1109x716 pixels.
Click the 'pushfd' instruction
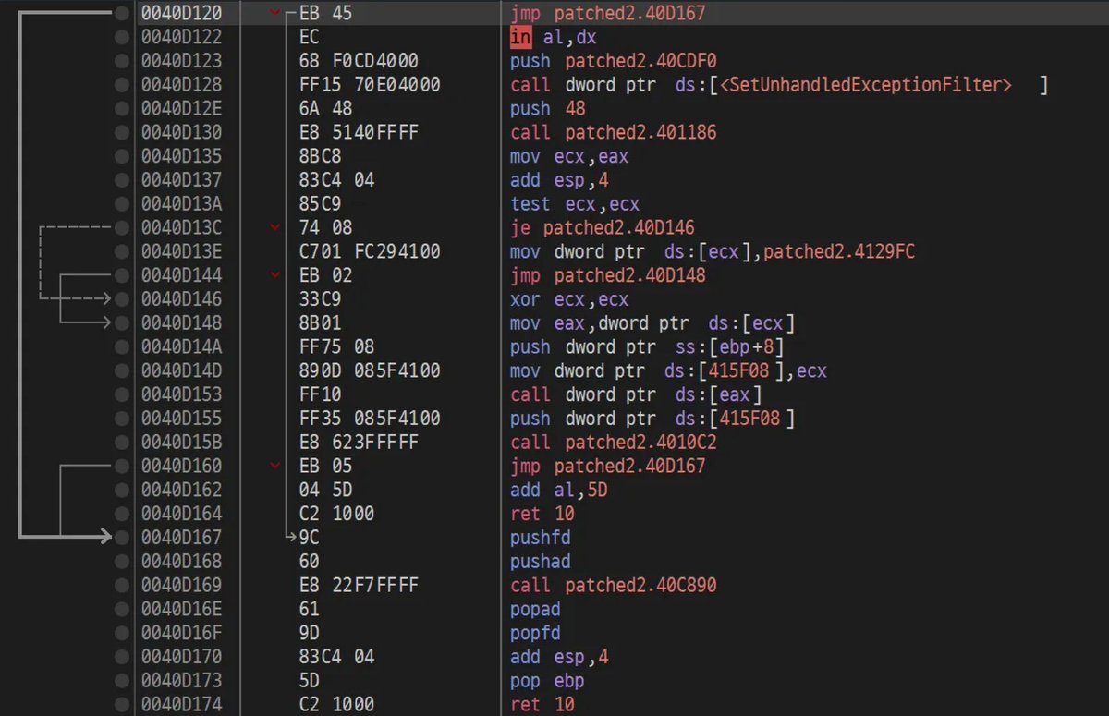coord(541,538)
